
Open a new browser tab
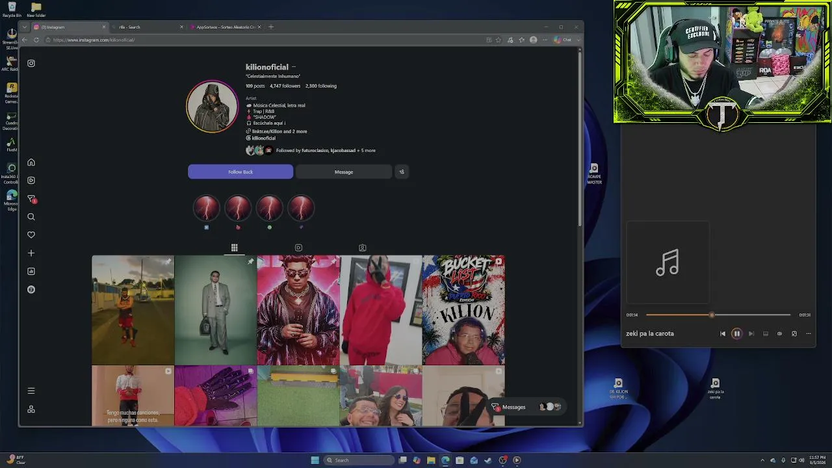click(x=271, y=27)
